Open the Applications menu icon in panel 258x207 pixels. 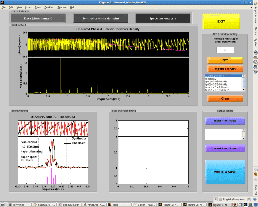pos(255,13)
